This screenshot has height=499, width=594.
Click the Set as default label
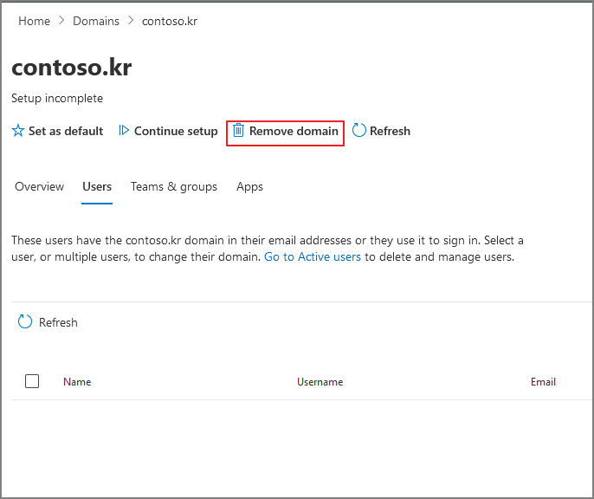click(66, 131)
